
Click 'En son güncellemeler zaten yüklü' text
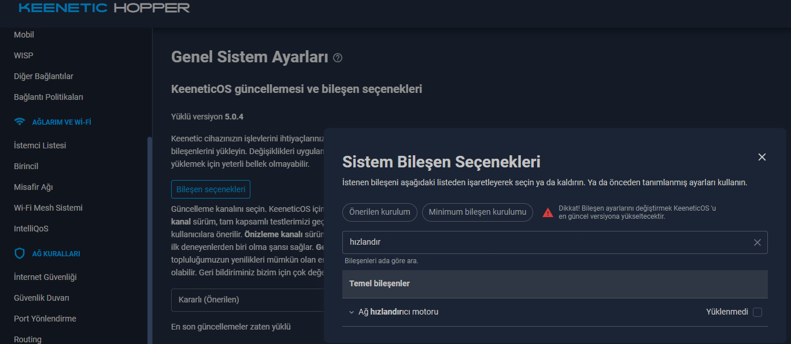point(231,327)
